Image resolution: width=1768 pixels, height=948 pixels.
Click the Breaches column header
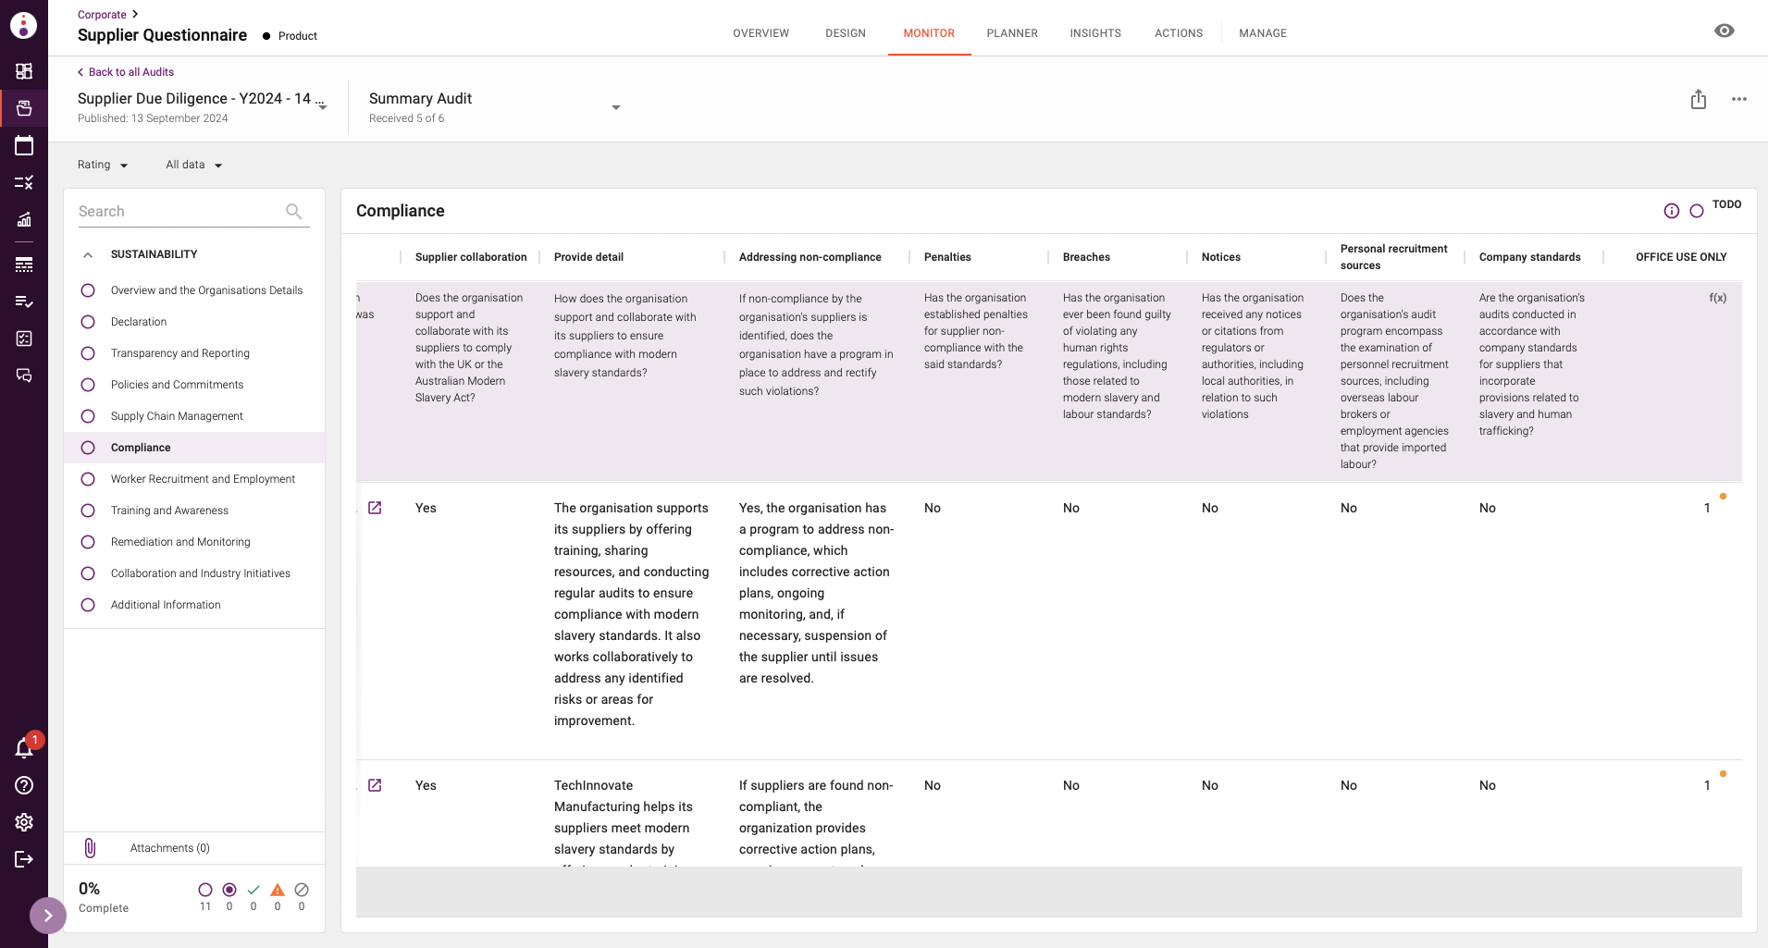click(x=1086, y=257)
